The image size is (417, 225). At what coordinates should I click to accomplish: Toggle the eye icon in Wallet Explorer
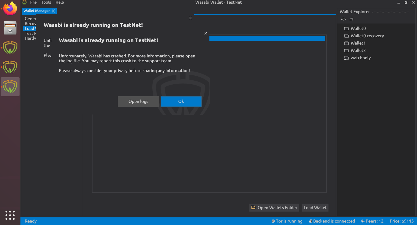tap(343, 19)
